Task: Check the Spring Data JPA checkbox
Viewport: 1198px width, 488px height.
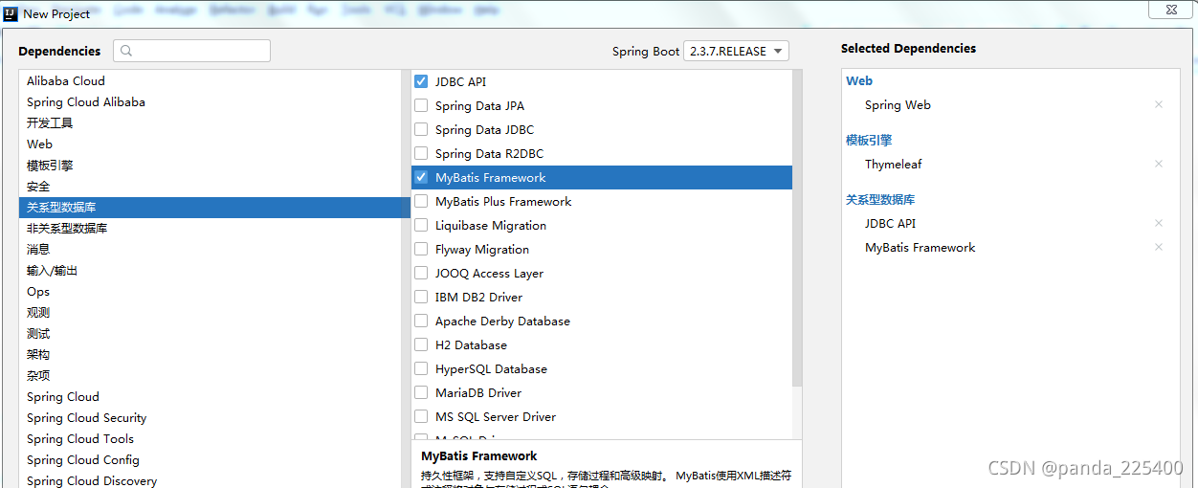Action: pyautogui.click(x=421, y=106)
